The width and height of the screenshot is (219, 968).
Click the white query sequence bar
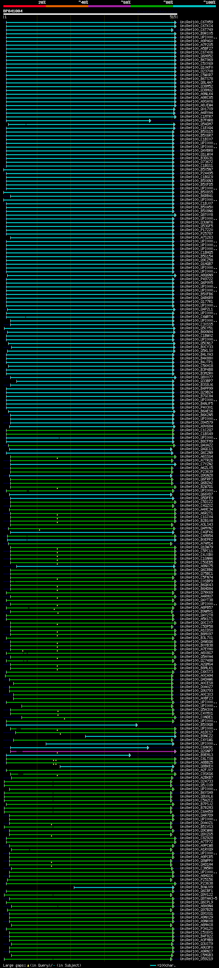tap(90, 14)
